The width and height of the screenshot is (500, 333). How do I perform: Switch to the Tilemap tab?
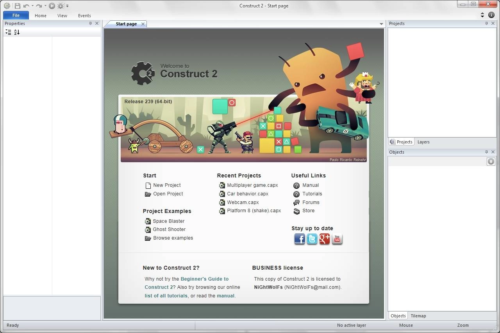[418, 316]
